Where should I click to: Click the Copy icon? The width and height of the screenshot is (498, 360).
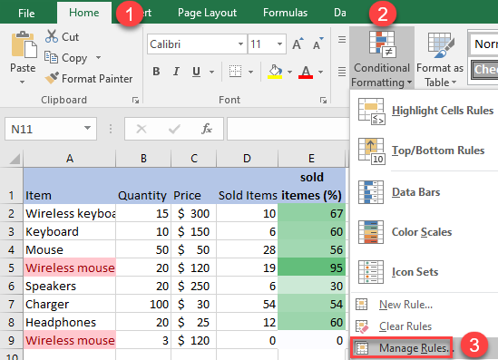(51, 57)
